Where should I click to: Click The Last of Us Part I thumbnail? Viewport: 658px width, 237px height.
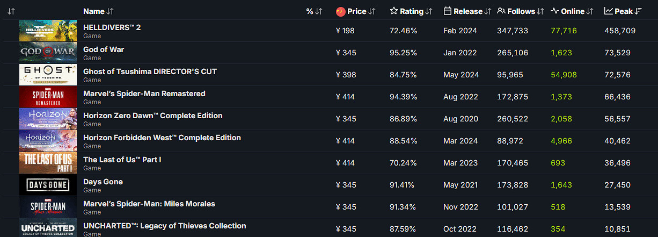click(x=48, y=163)
